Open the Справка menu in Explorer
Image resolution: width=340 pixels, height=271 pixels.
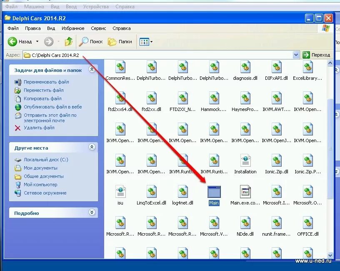coord(121,28)
